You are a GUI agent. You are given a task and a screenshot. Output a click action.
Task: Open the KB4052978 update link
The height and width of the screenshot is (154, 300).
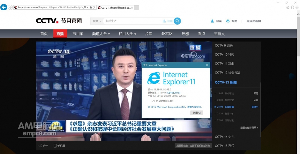[173, 93]
